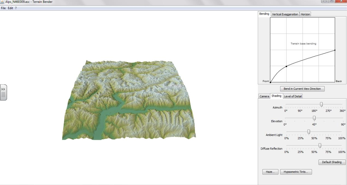The width and height of the screenshot is (347, 185).
Task: Click the 25% mark on Diffuse Reflection scale
Action: pos(301,152)
